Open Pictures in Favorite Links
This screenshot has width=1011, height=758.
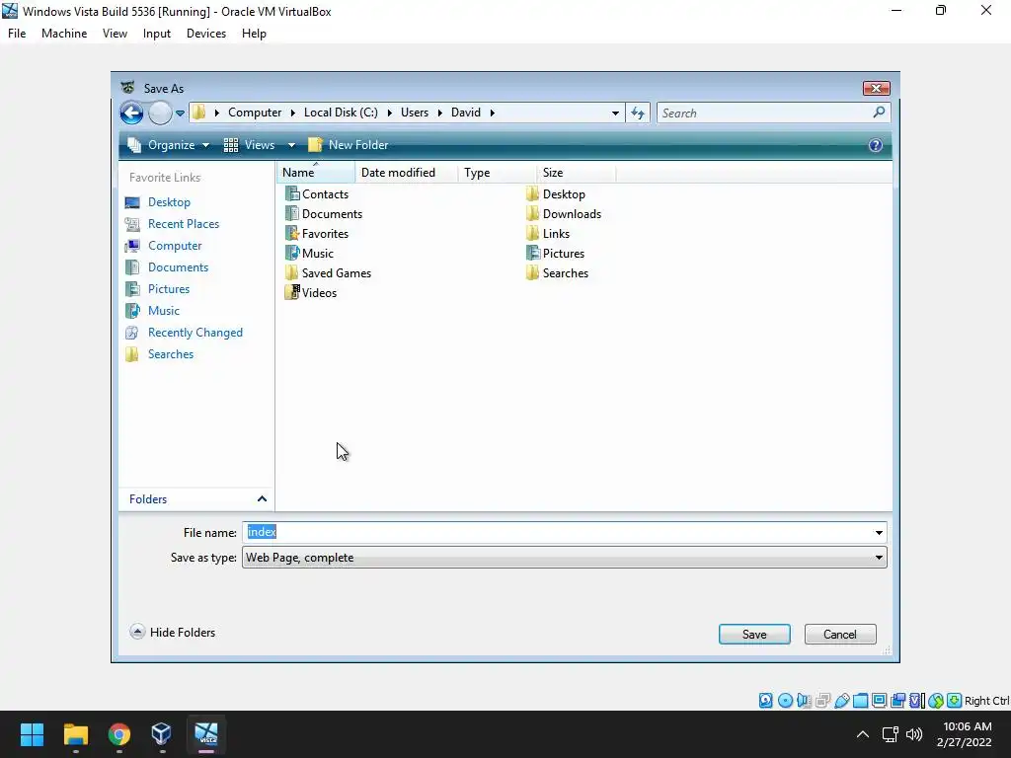coord(169,289)
